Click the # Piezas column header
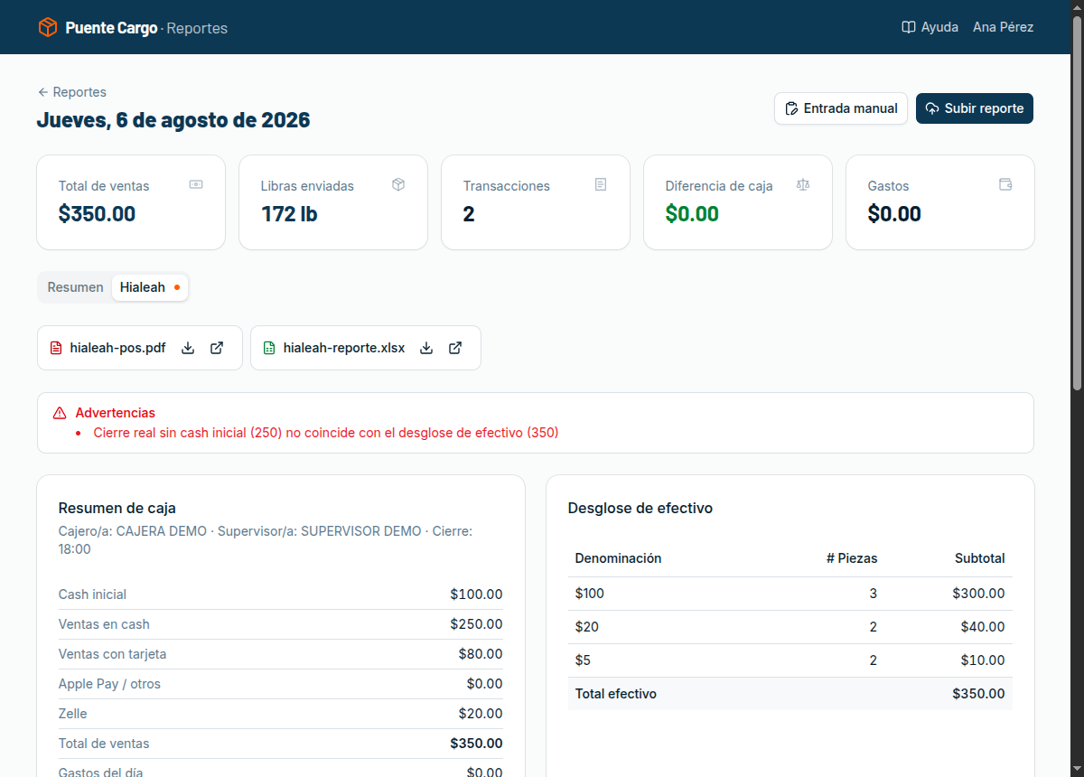The image size is (1084, 777). [852, 558]
